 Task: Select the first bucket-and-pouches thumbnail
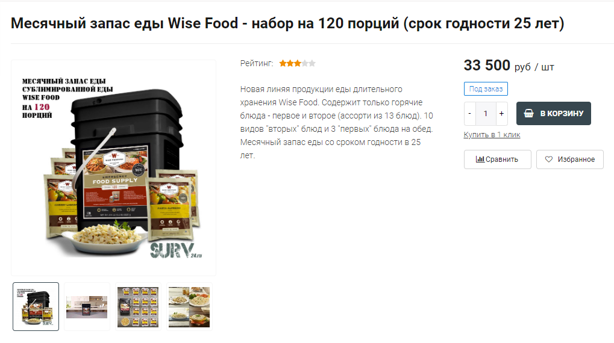36,307
